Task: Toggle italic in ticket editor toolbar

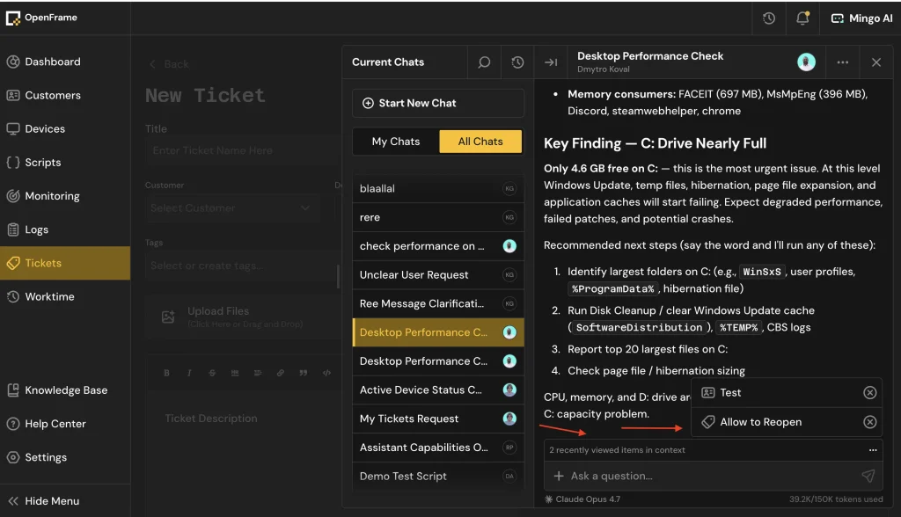Action: pos(189,373)
